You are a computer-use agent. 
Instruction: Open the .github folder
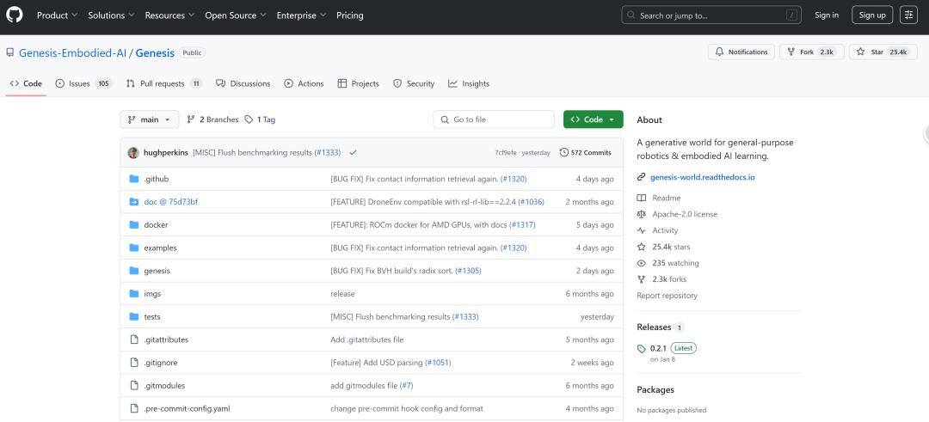click(157, 179)
